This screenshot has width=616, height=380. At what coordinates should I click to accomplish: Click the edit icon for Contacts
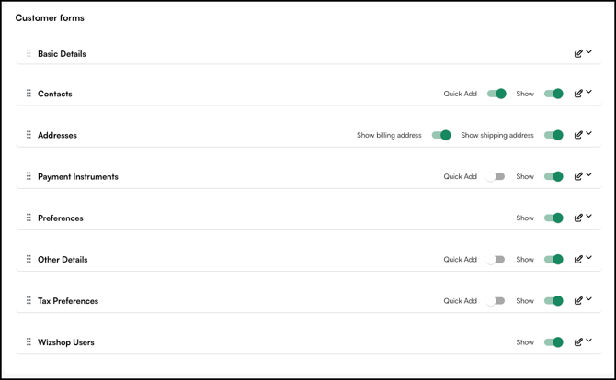pyautogui.click(x=578, y=94)
